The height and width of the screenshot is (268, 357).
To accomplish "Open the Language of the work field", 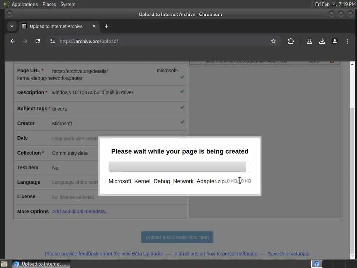I will pos(75,182).
